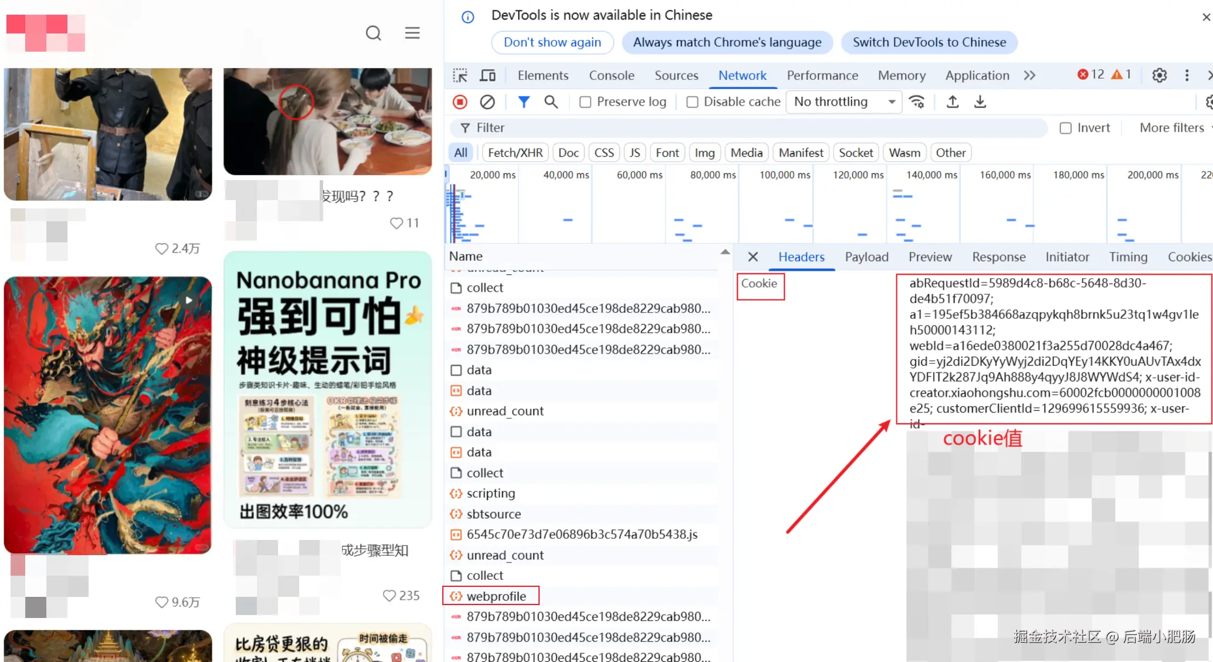Click Don't show again button
This screenshot has height=662, width=1213.
552,42
